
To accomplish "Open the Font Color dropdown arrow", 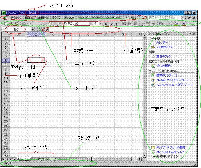I will 188,24.
